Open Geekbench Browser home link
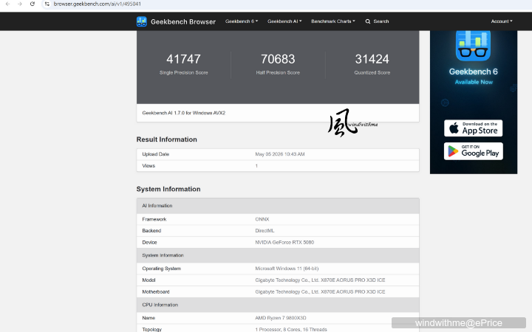 (183, 21)
